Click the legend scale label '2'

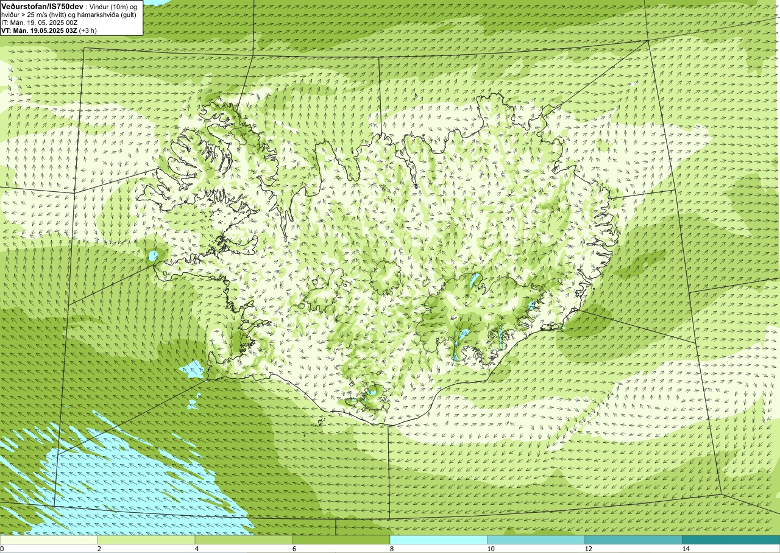pyautogui.click(x=99, y=549)
